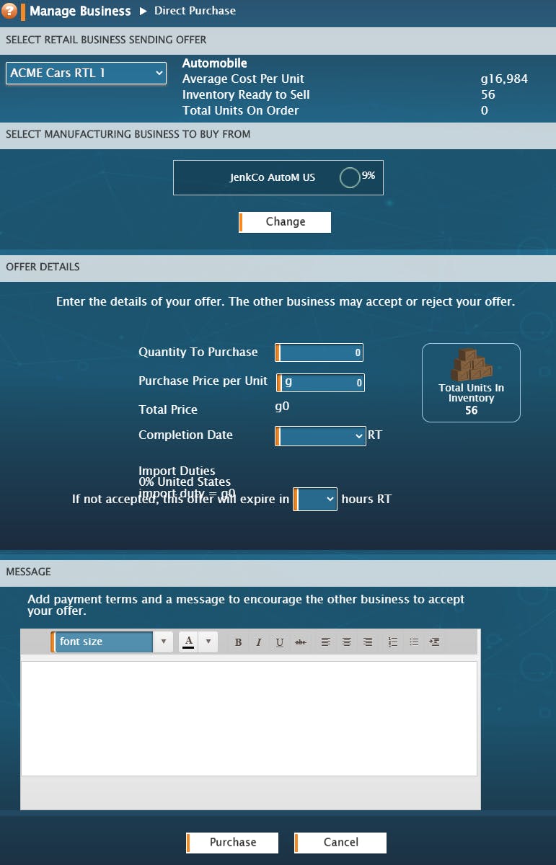Screen dimensions: 556x865
Task: Open the font size dropdown
Action: click(x=112, y=642)
